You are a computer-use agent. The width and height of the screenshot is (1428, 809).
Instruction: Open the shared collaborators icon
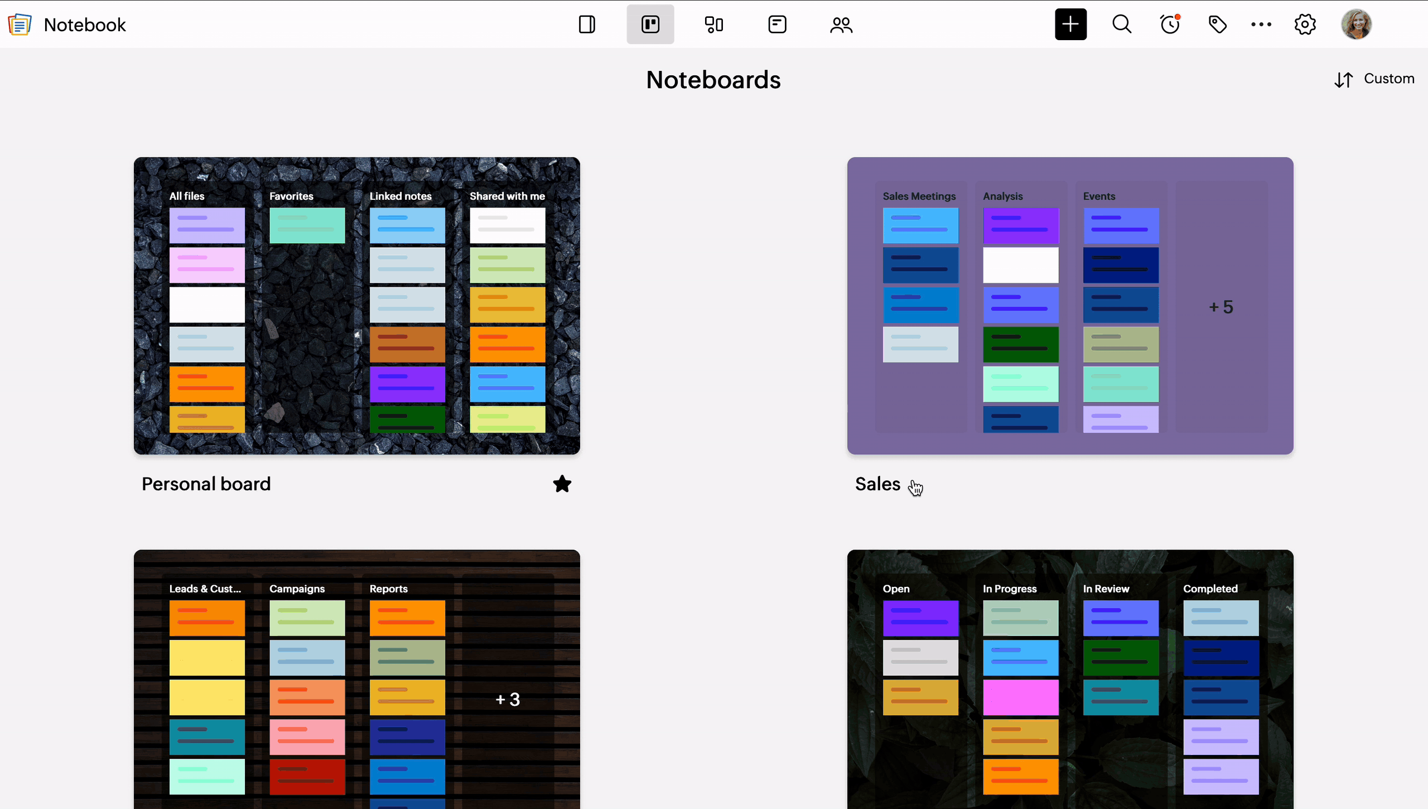click(x=841, y=25)
